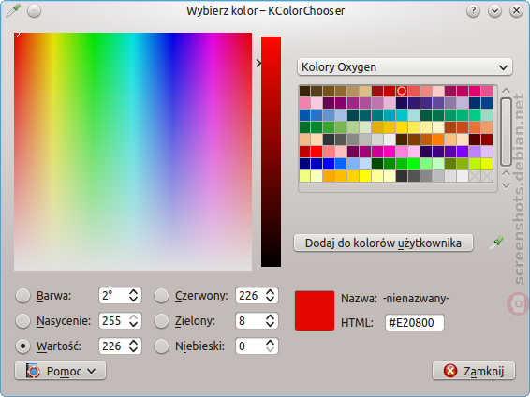The height and width of the screenshot is (397, 530).
Task: Click the HTML color code field
Action: tap(415, 322)
